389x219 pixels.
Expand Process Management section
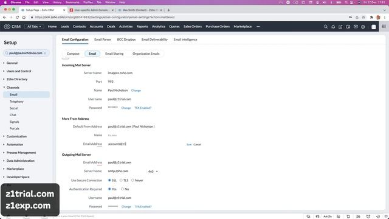pos(21,153)
